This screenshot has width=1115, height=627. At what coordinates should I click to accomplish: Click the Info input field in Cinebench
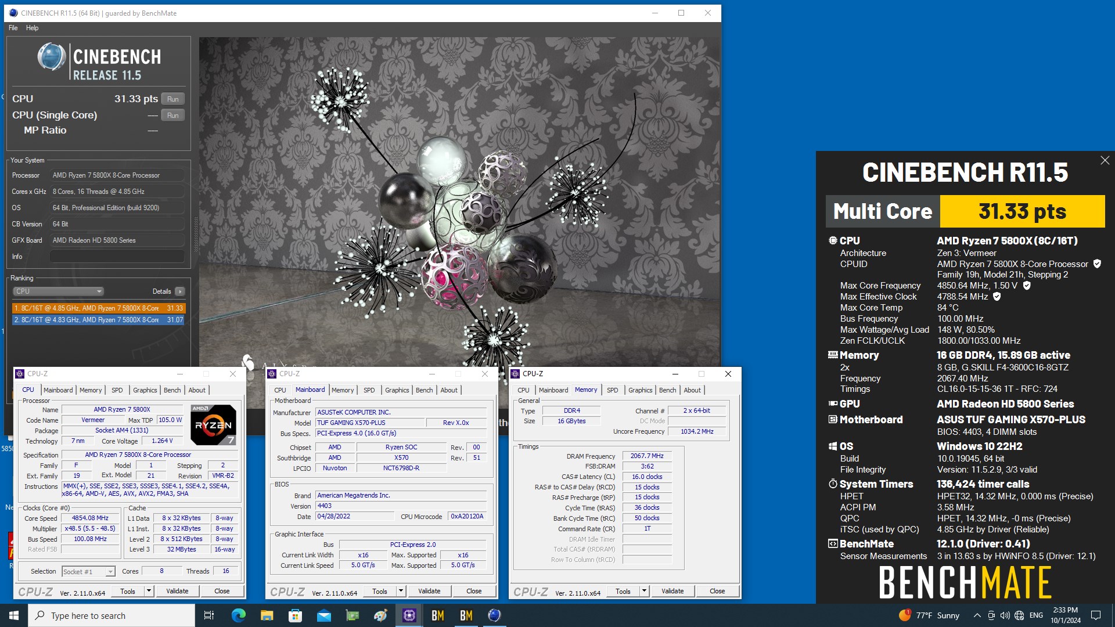(117, 257)
